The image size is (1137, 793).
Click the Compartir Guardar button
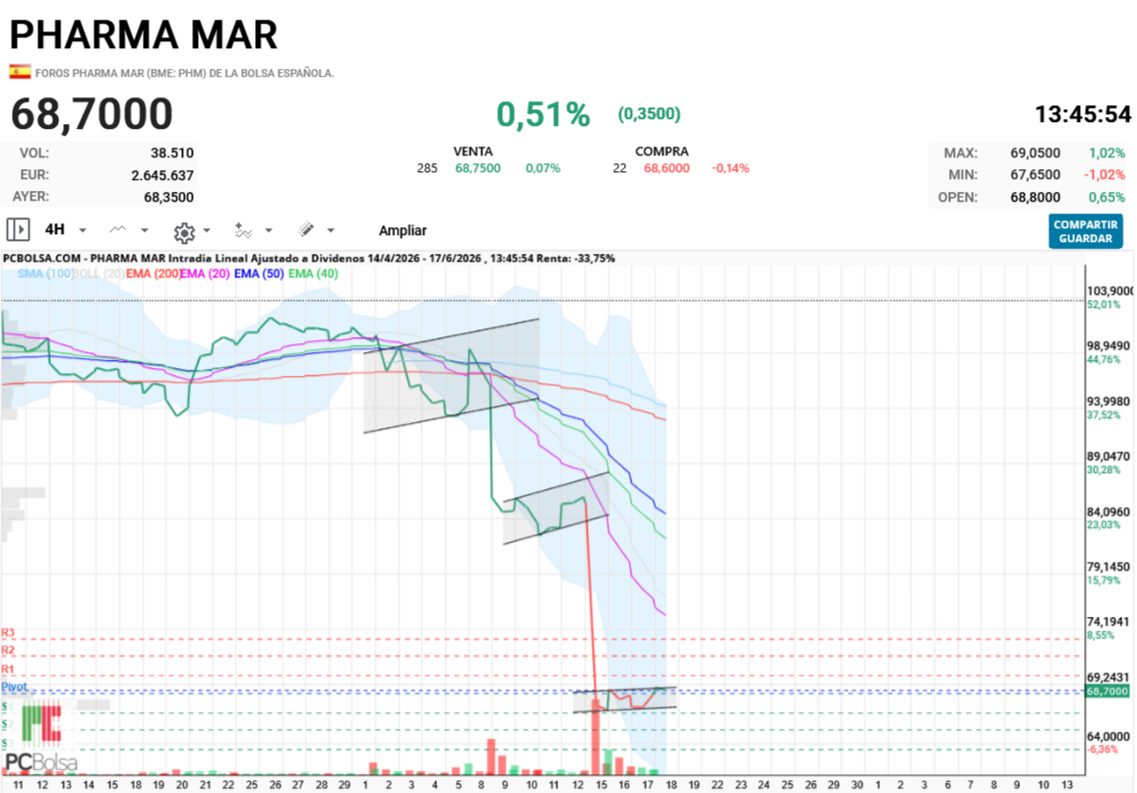(1086, 231)
